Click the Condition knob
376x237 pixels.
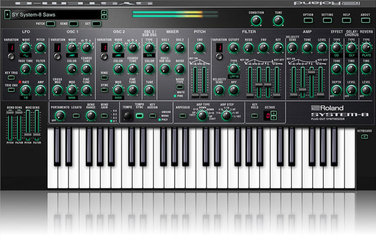coord(256,21)
